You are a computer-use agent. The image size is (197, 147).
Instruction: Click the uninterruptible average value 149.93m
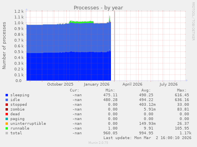click(x=147, y=124)
